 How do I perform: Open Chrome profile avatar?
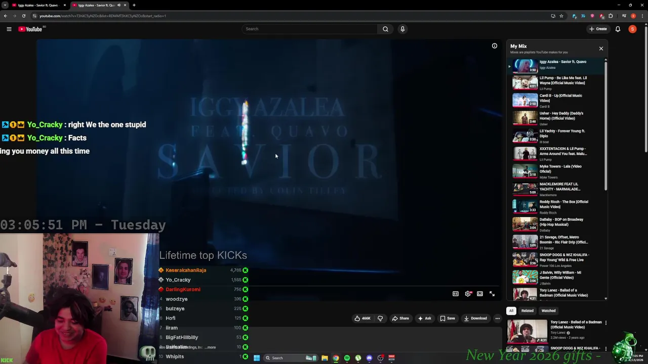click(633, 16)
